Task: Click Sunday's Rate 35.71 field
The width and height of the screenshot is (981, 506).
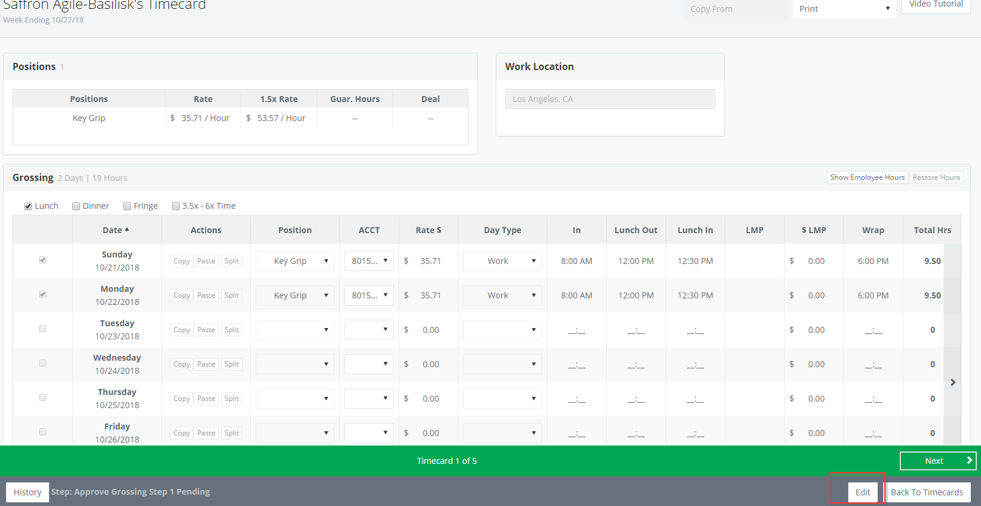Action: click(x=431, y=261)
